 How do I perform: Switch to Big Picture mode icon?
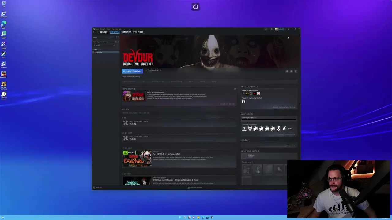pos(288,29)
